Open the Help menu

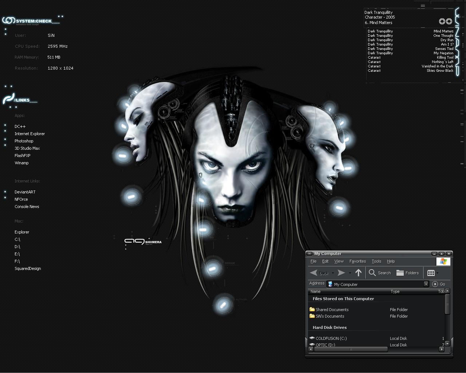click(x=391, y=261)
